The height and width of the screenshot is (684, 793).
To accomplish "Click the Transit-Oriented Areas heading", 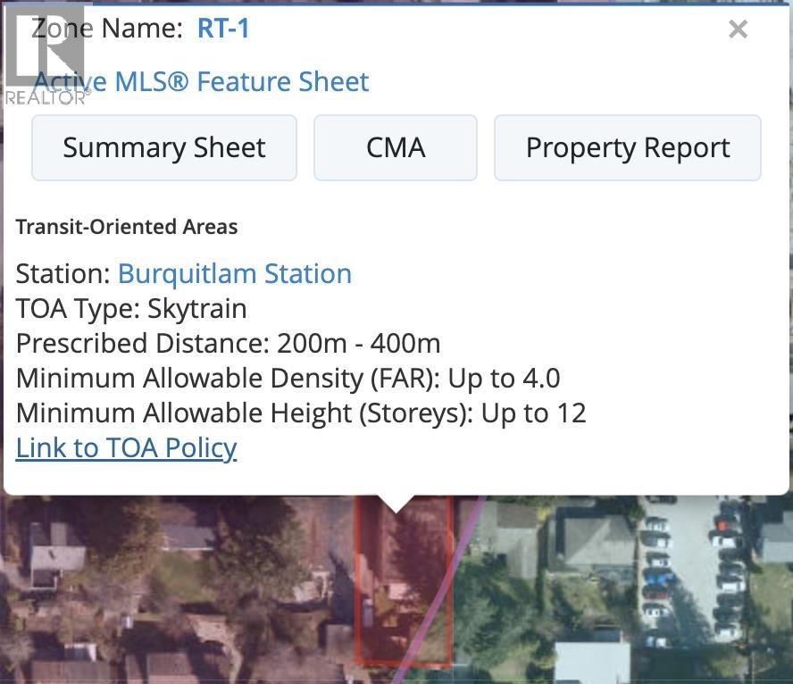I will (x=127, y=227).
